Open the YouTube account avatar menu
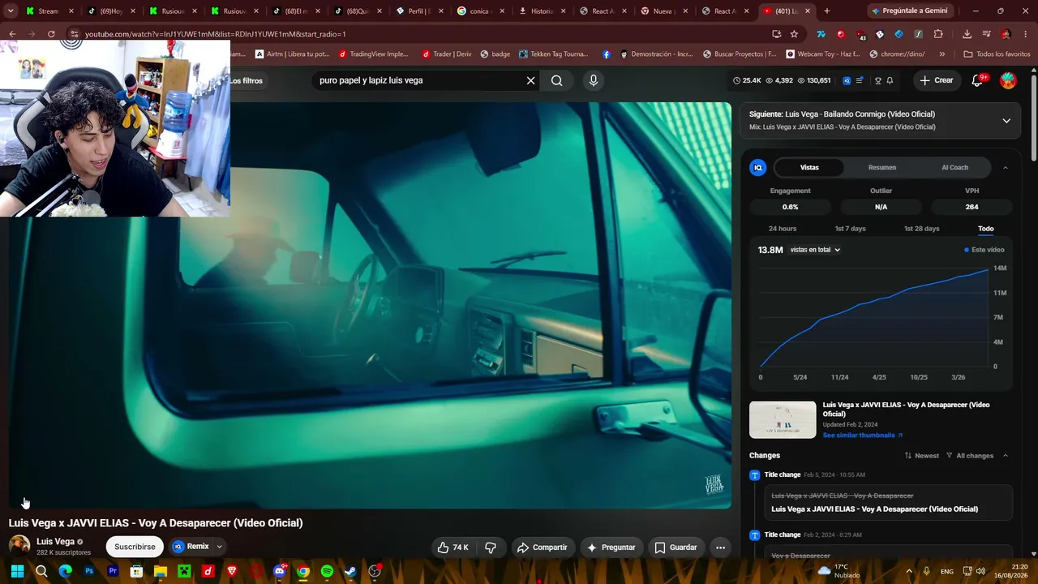 (x=1008, y=80)
